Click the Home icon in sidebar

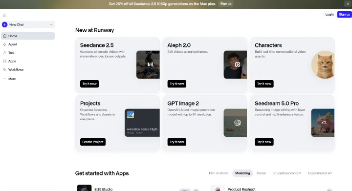tap(4, 36)
